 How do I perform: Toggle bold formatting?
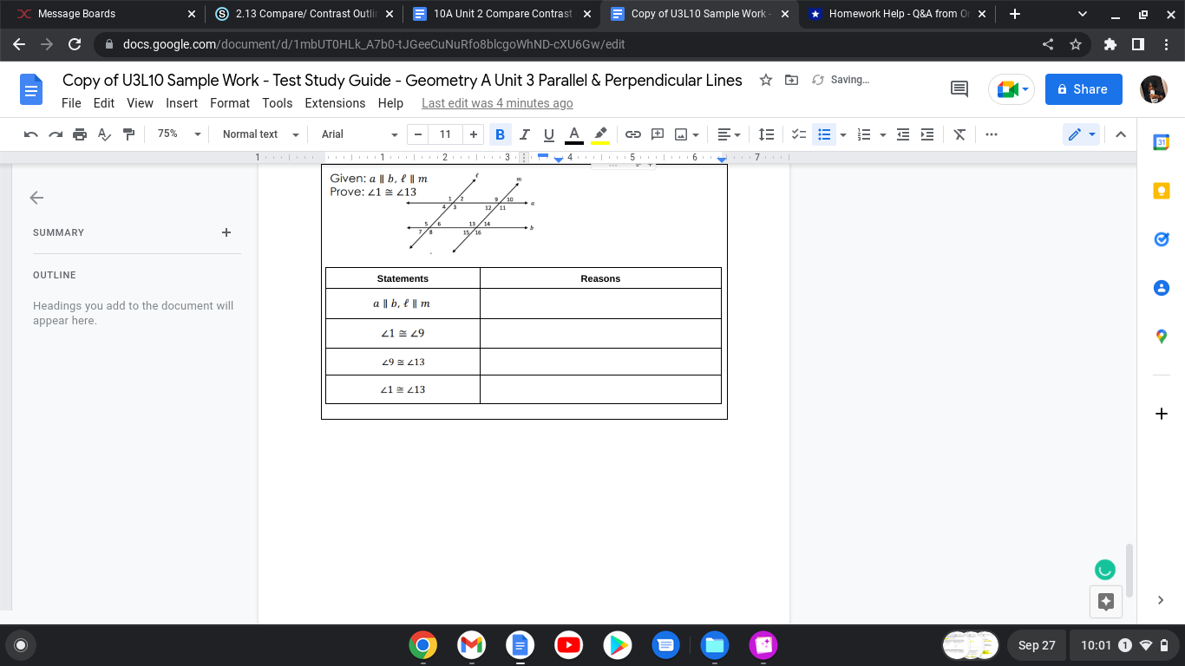(x=500, y=134)
